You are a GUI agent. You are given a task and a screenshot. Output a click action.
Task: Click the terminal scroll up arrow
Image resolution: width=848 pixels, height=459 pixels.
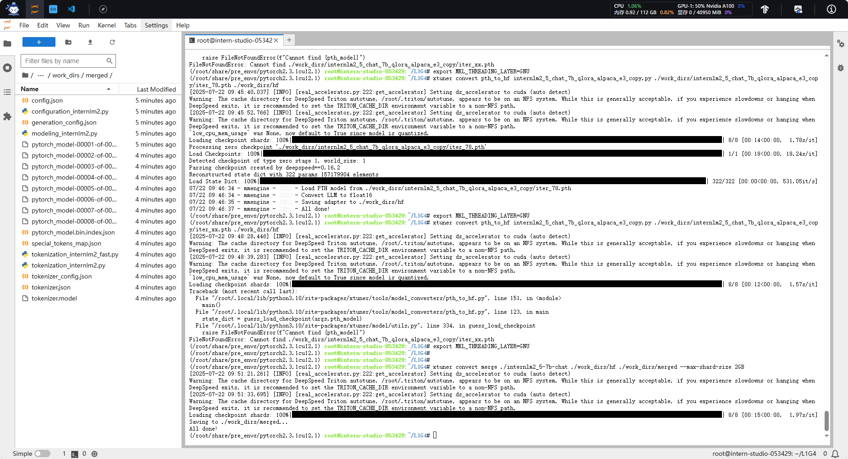tap(826, 55)
